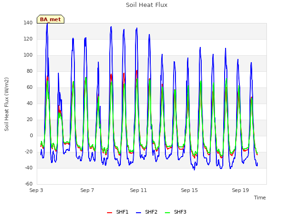Click the Sep 15 x-axis tick label

[x=189, y=190]
